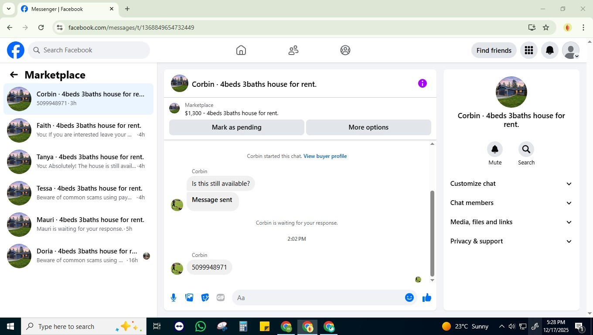Open WhatsApp from the taskbar
593x335 pixels.
[x=201, y=326]
